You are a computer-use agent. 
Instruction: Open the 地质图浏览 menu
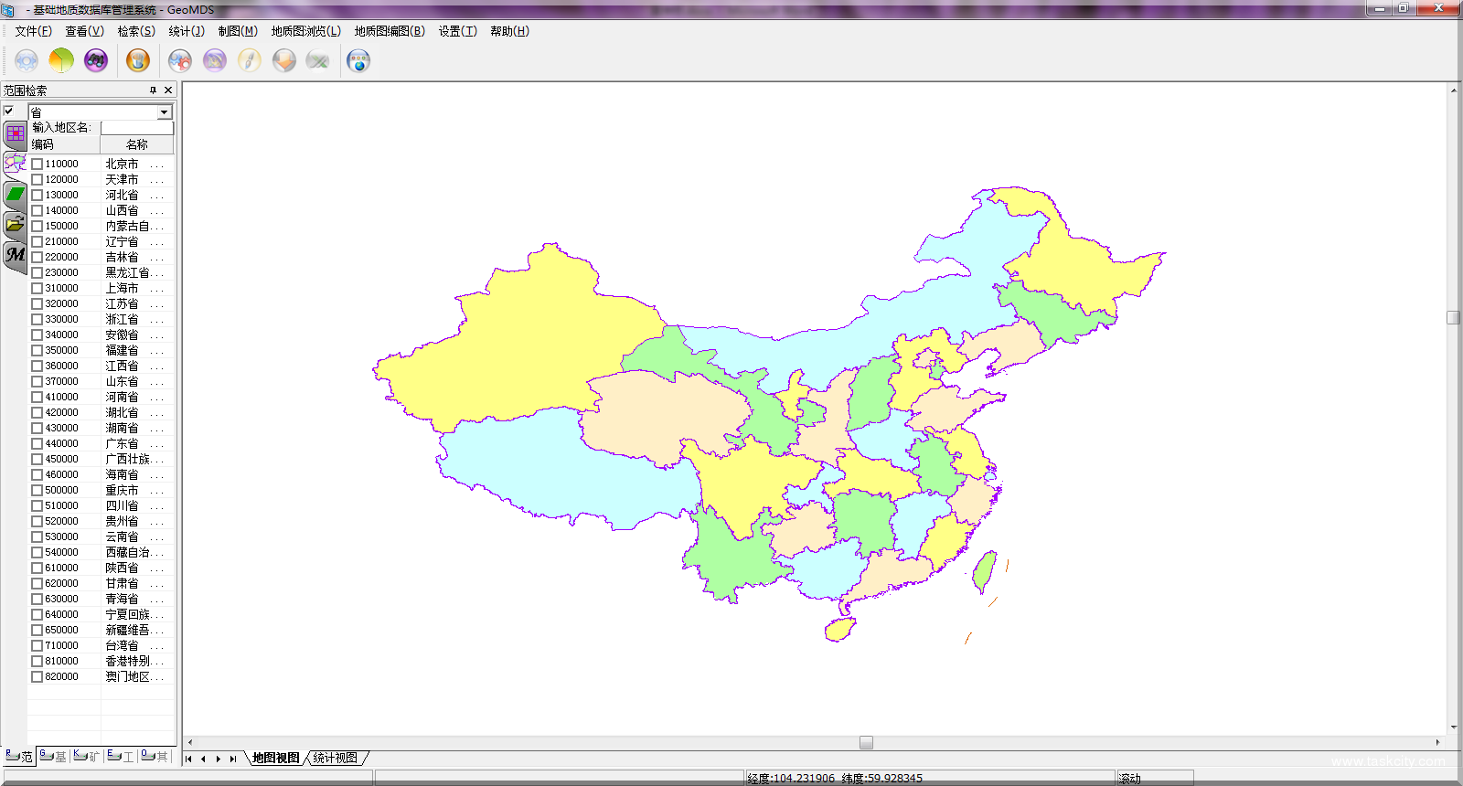tap(305, 31)
